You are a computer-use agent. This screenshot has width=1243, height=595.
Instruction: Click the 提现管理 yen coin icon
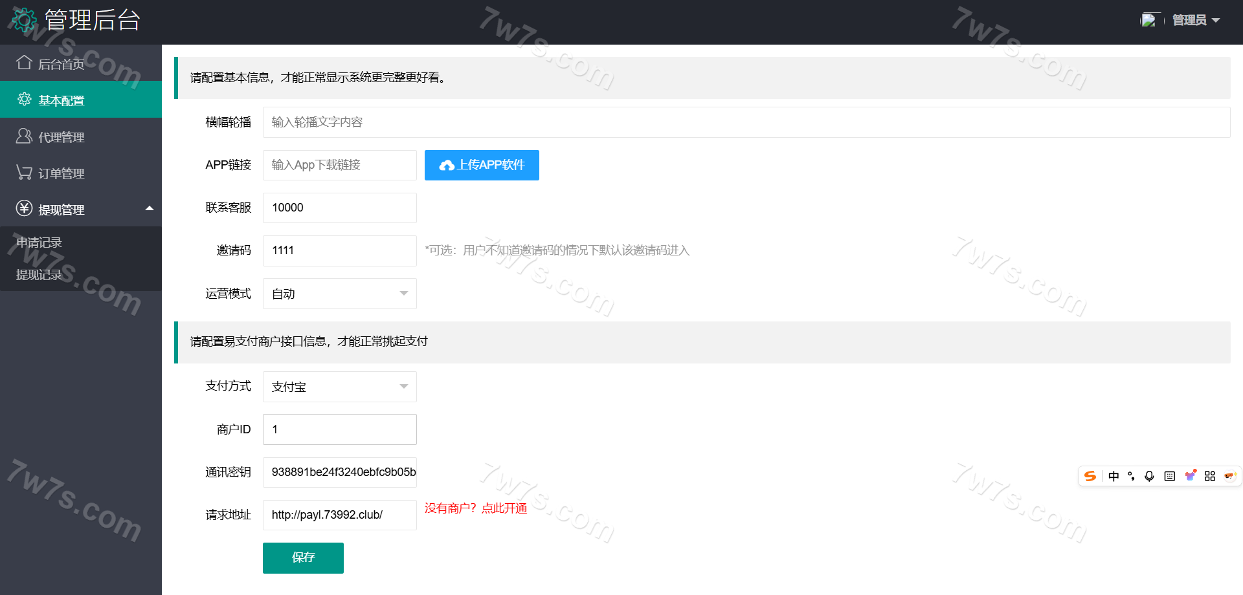(x=24, y=208)
